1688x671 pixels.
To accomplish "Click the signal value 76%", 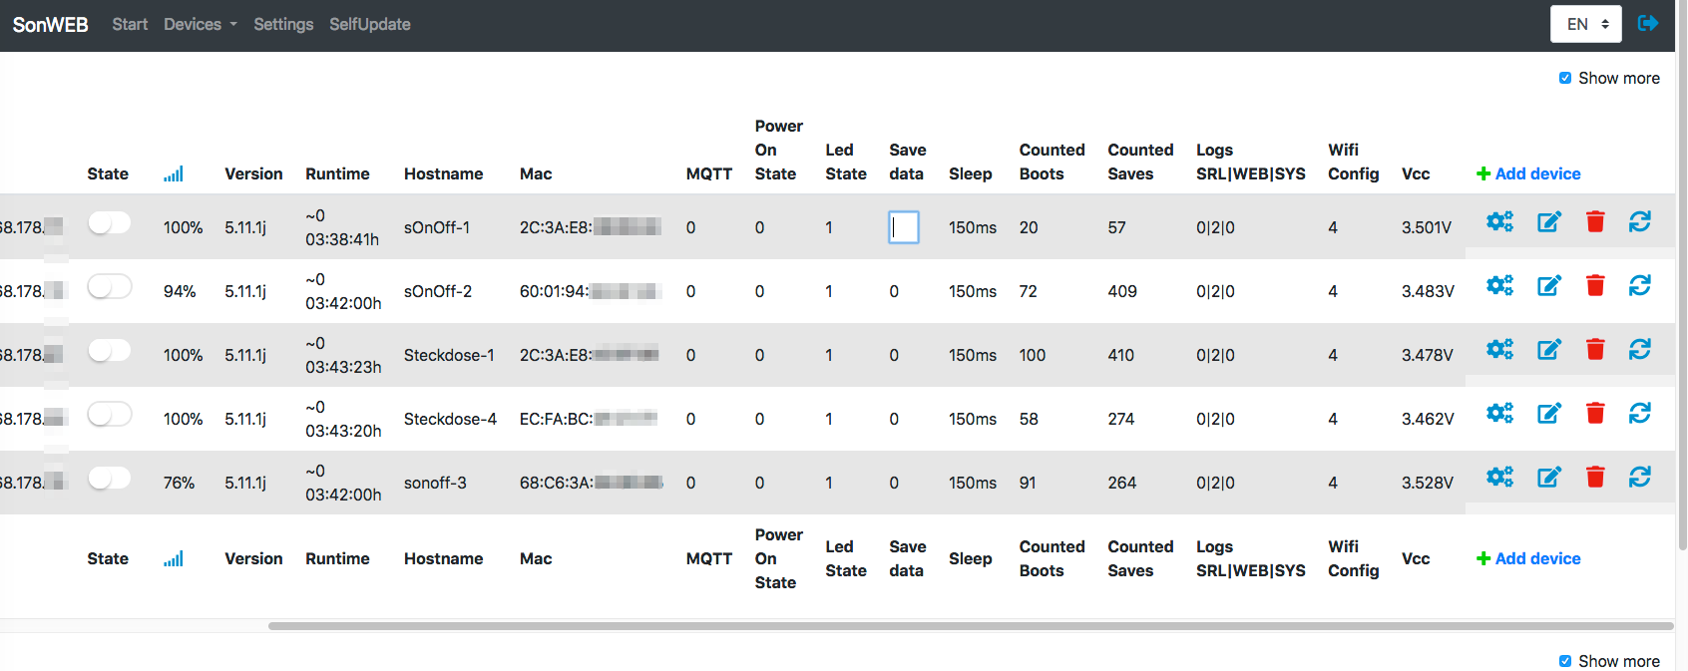I will 179,483.
